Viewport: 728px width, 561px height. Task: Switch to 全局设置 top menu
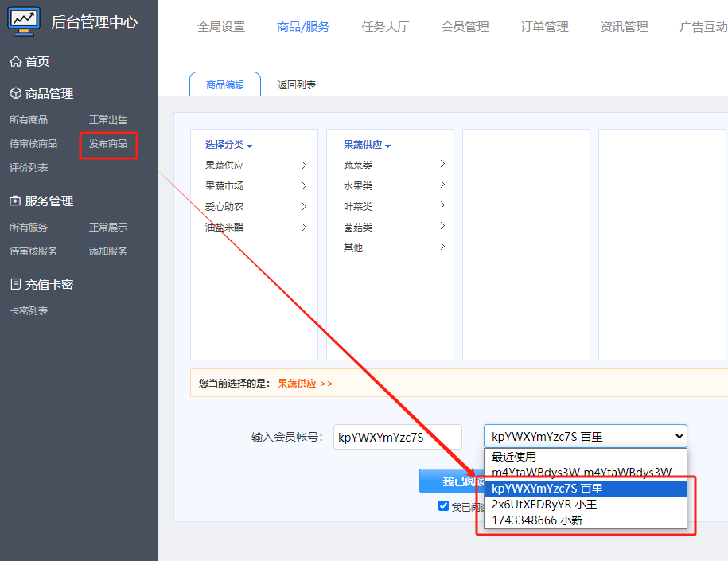pos(221,27)
